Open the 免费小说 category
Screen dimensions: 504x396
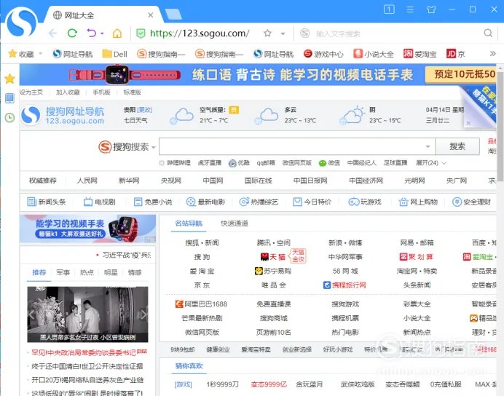tap(153, 202)
